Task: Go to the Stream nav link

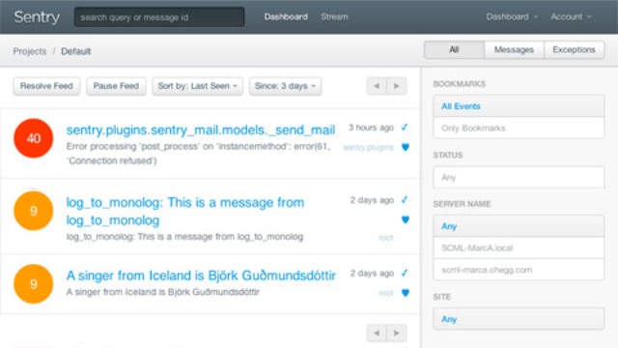Action: [x=334, y=17]
